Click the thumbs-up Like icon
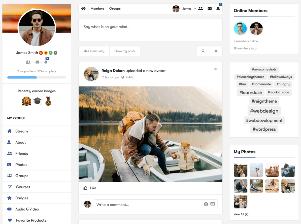 tap(86, 188)
